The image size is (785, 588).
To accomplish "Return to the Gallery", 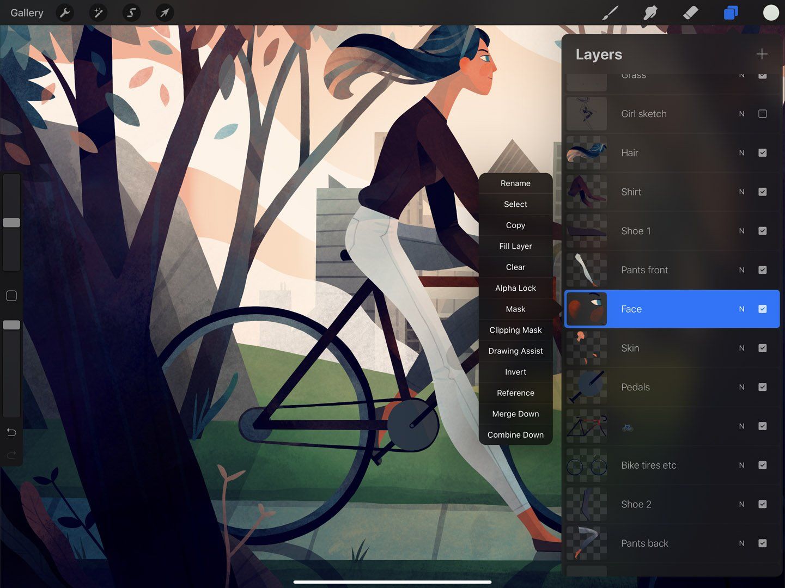I will (27, 13).
